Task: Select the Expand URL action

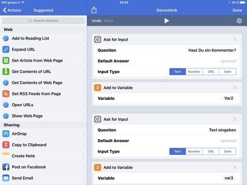Action: [43, 50]
